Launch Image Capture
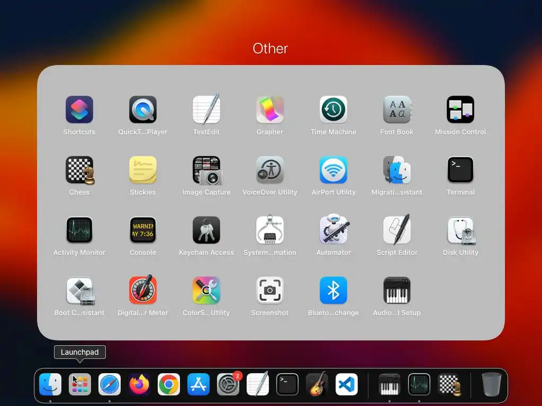The height and width of the screenshot is (406, 542). (x=206, y=170)
